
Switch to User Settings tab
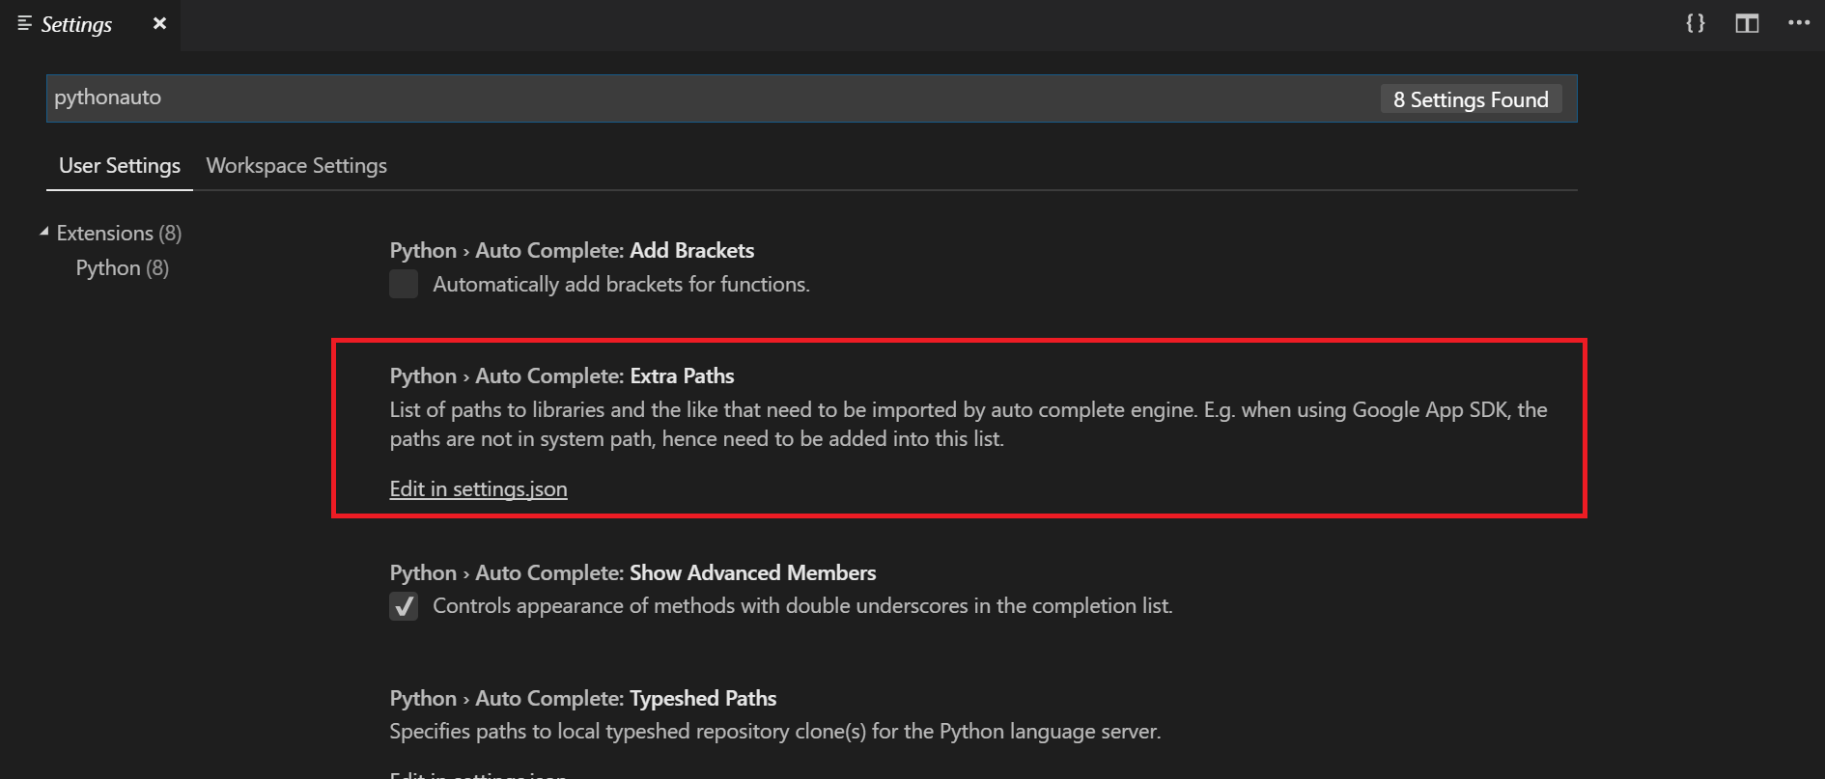tap(120, 166)
